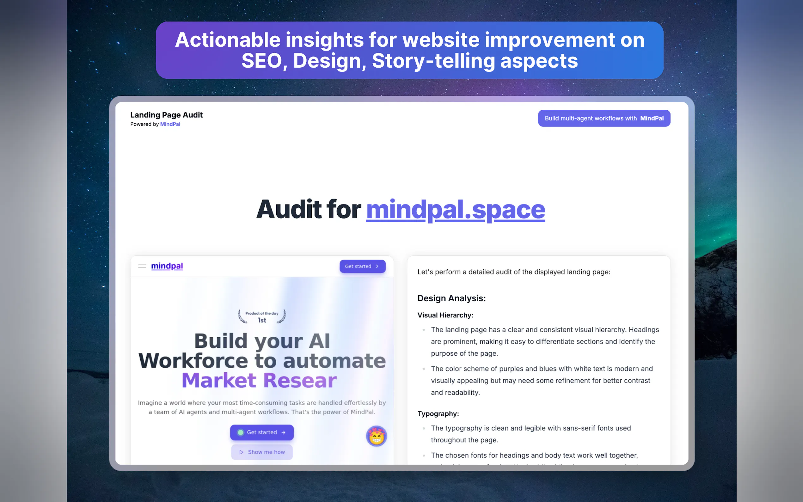Click the green dot inside the hero Get started button

coord(241,432)
